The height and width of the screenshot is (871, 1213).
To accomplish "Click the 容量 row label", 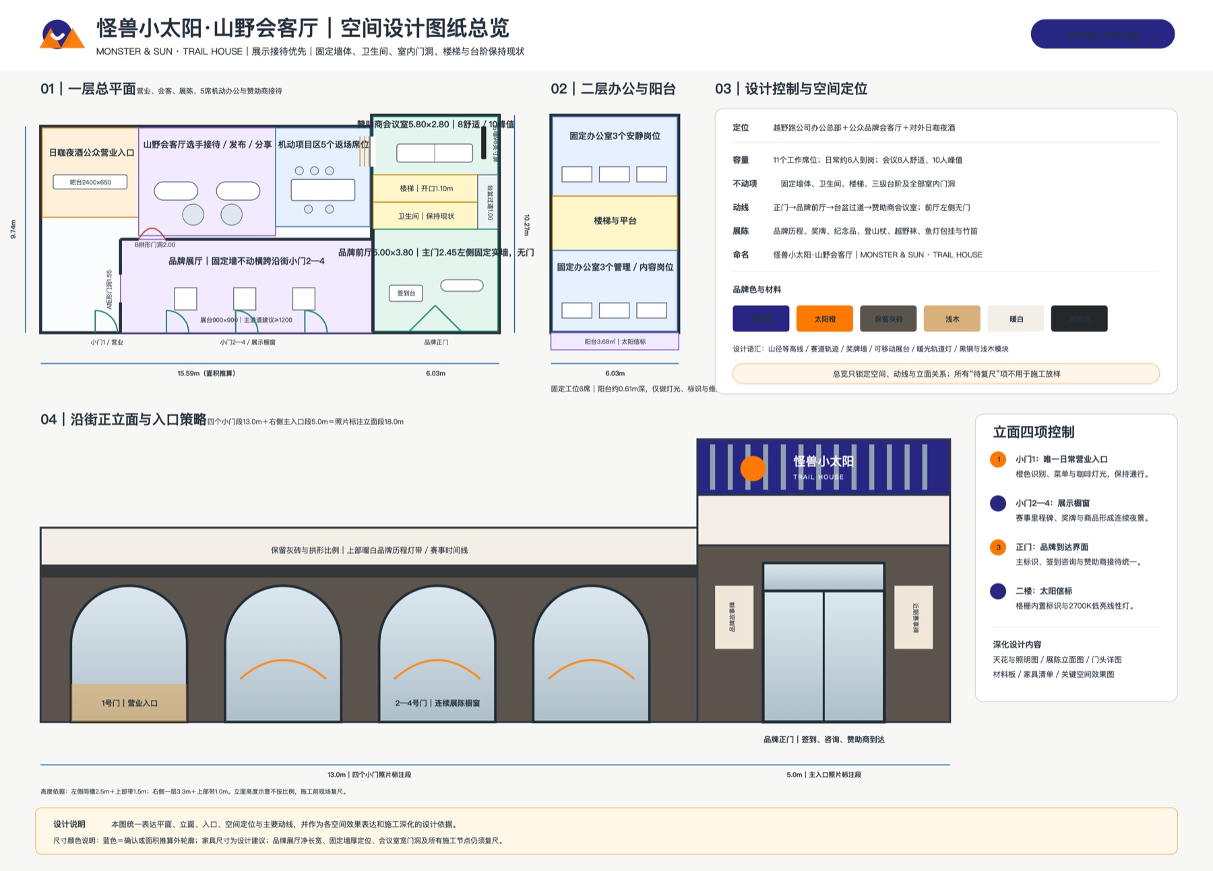I will [741, 160].
